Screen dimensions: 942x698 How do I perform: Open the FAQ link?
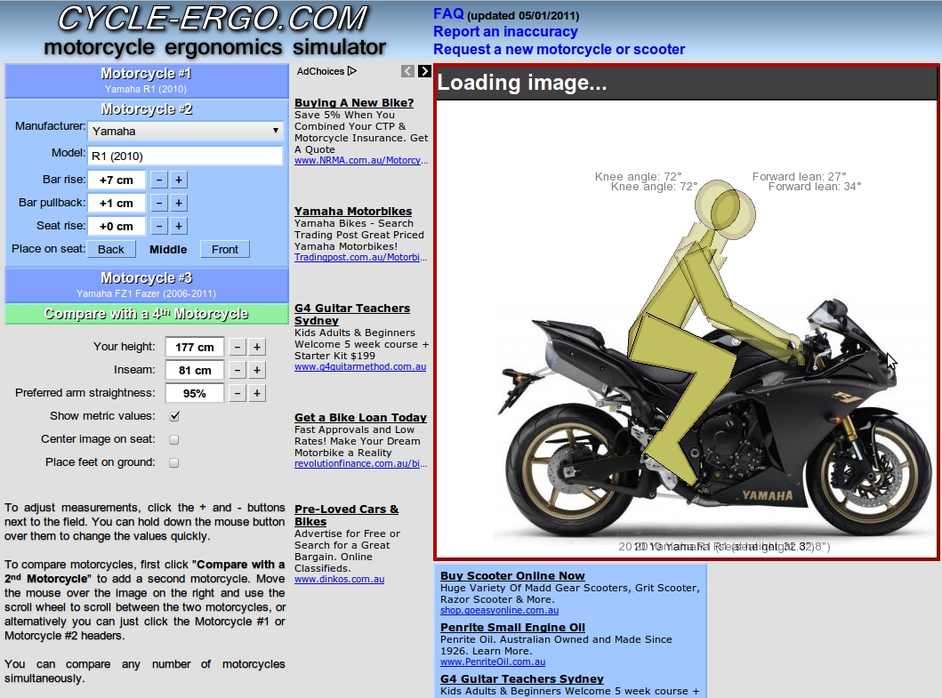(x=447, y=13)
